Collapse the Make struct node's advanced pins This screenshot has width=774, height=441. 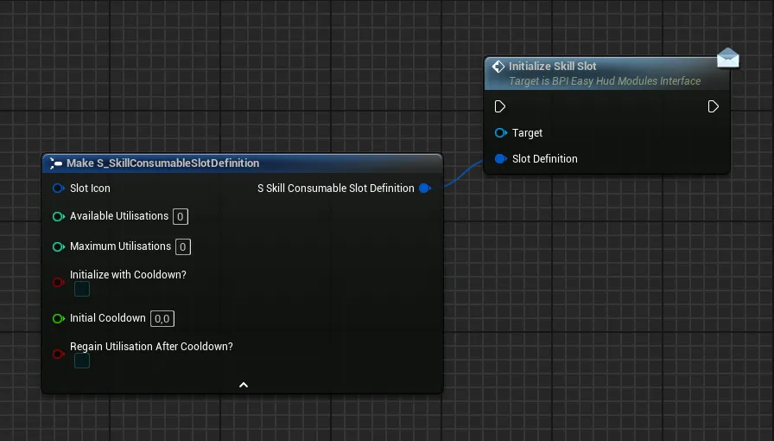pyautogui.click(x=244, y=385)
